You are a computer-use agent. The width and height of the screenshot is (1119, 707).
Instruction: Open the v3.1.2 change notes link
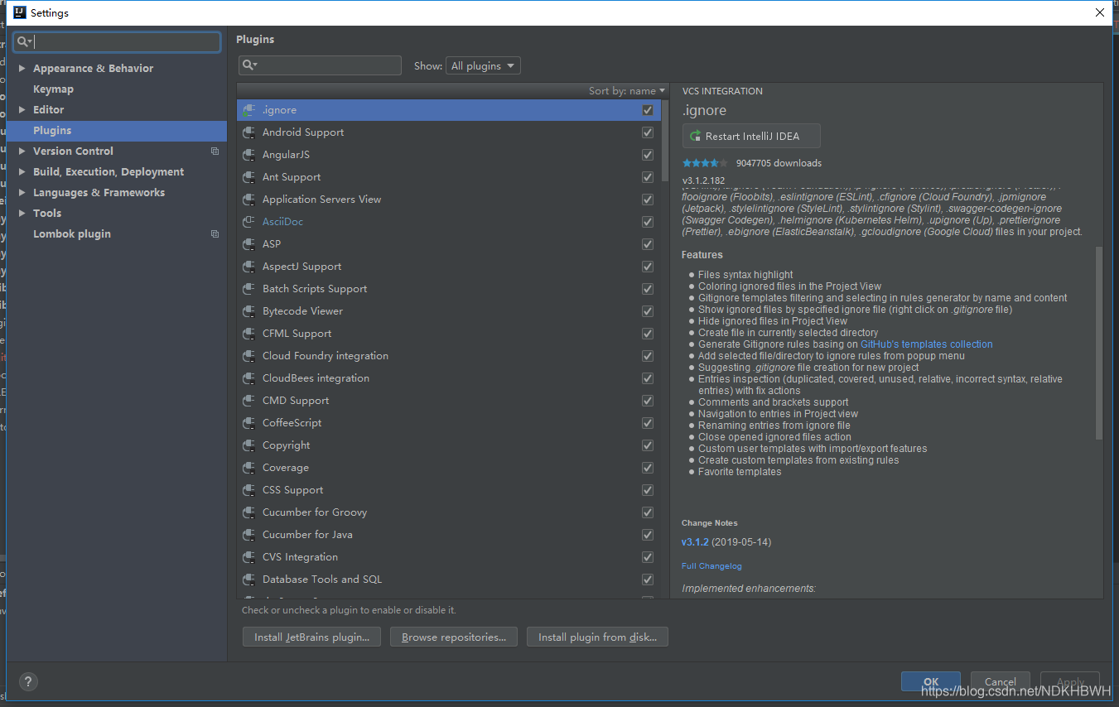pos(695,542)
